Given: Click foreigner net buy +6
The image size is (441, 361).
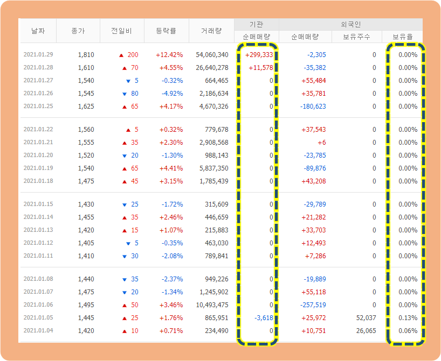Looking at the screenshot, I should [x=322, y=143].
